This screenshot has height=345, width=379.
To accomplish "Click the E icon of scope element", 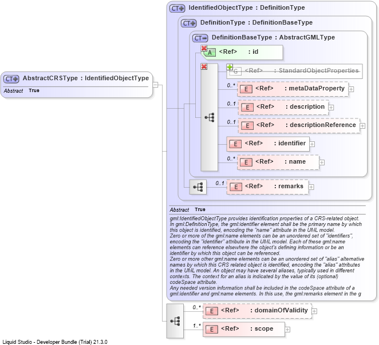I will [212, 330].
